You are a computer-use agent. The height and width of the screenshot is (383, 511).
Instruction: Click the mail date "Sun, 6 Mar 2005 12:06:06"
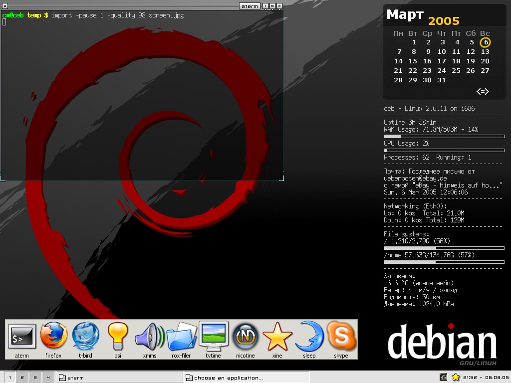(426, 192)
